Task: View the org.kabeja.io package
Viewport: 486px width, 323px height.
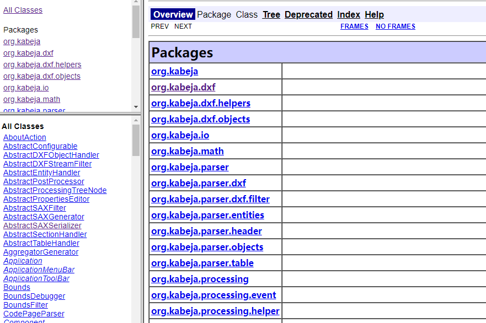Action: (x=180, y=135)
